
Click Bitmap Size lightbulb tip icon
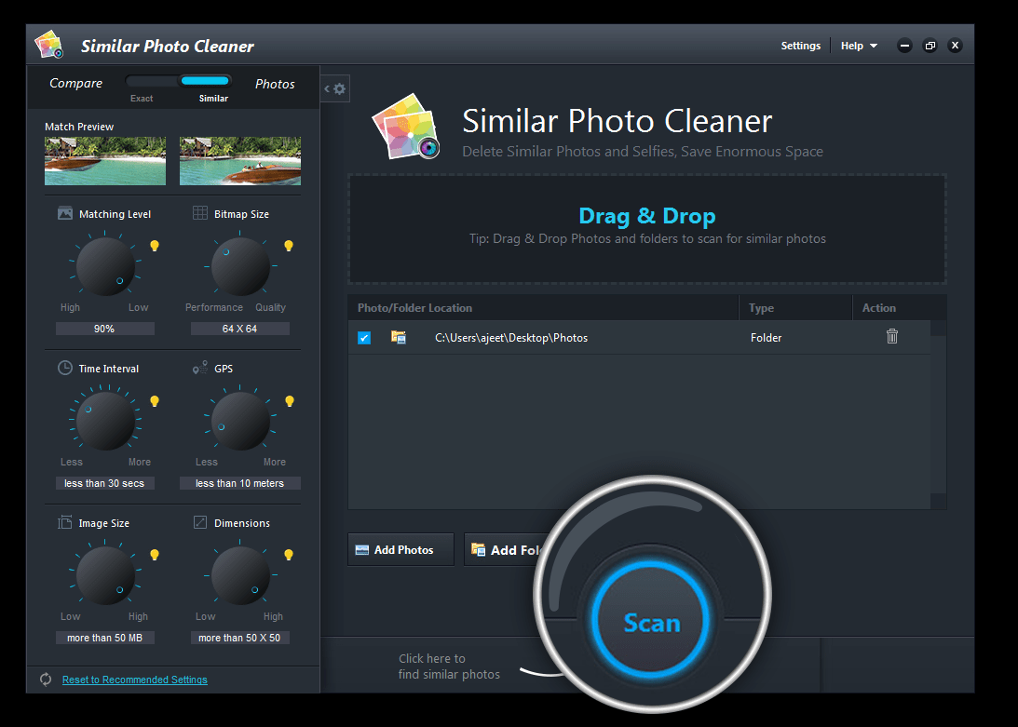coord(289,246)
